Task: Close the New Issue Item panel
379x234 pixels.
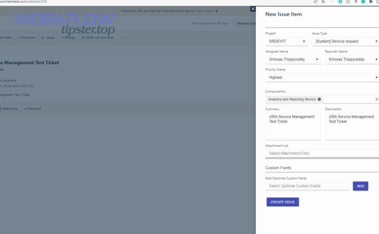Action: [x=253, y=9]
